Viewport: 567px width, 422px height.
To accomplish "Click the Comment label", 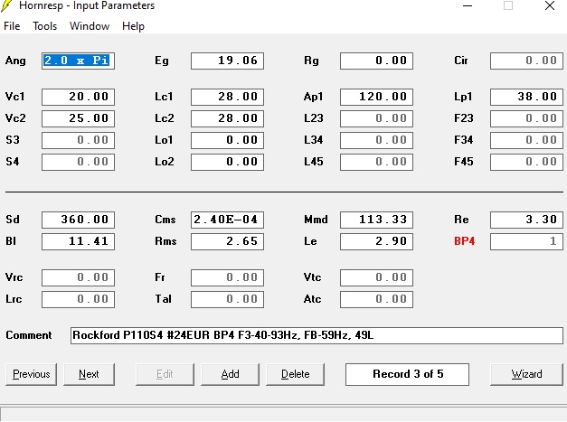I will click(29, 335).
